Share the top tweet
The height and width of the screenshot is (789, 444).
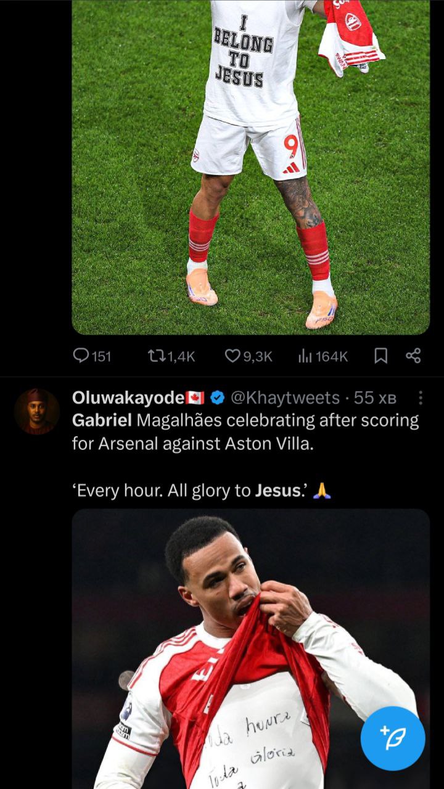(x=413, y=356)
